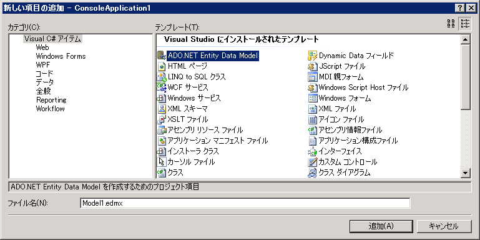Screen dimensions: 480x240
Task: Pick the カスタム コントロール icon
Action: pos(312,161)
